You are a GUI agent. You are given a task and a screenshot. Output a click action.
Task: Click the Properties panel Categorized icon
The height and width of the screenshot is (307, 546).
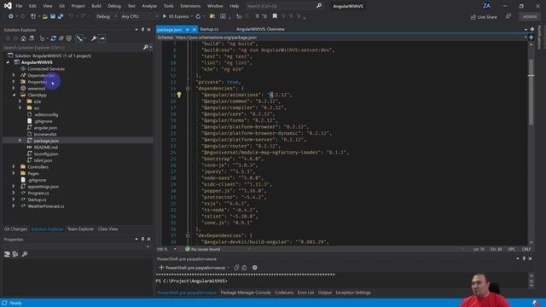coord(7,254)
